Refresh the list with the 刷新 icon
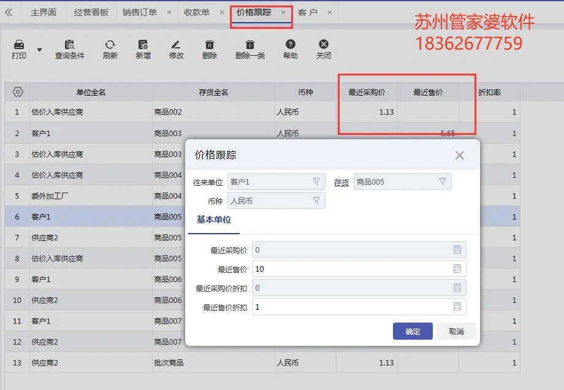Screen dimensions: 564x390 point(110,46)
